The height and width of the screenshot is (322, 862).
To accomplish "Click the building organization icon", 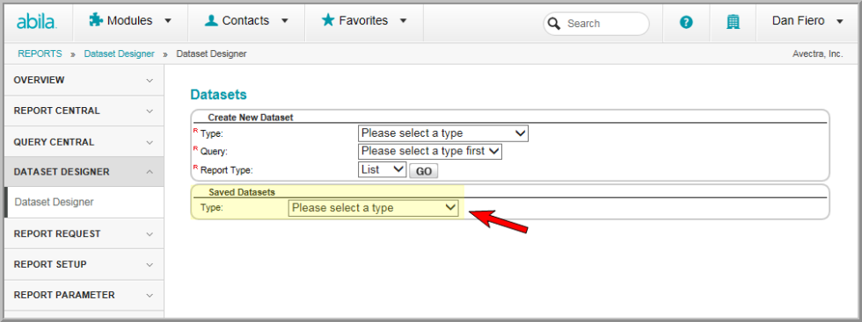I will pyautogui.click(x=733, y=22).
